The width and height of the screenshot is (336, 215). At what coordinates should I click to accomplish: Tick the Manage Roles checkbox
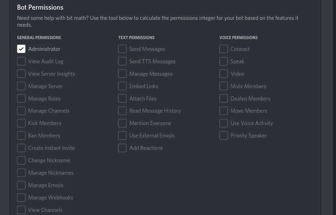(x=21, y=99)
